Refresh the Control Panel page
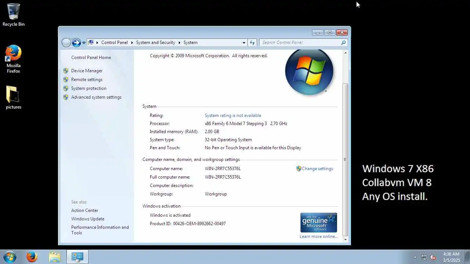Screen dimensions: 470x264 pyautogui.click(x=252, y=43)
